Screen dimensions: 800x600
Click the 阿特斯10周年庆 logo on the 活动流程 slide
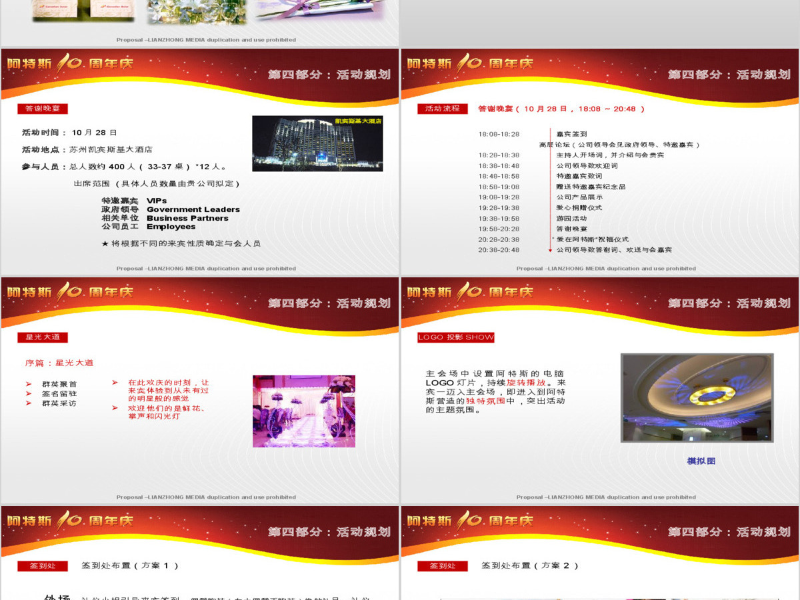click(x=470, y=64)
